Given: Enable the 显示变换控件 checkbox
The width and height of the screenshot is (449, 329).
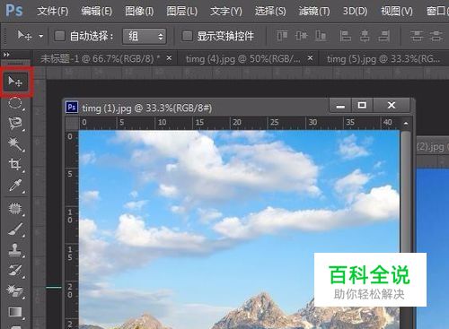Looking at the screenshot, I should (187, 36).
